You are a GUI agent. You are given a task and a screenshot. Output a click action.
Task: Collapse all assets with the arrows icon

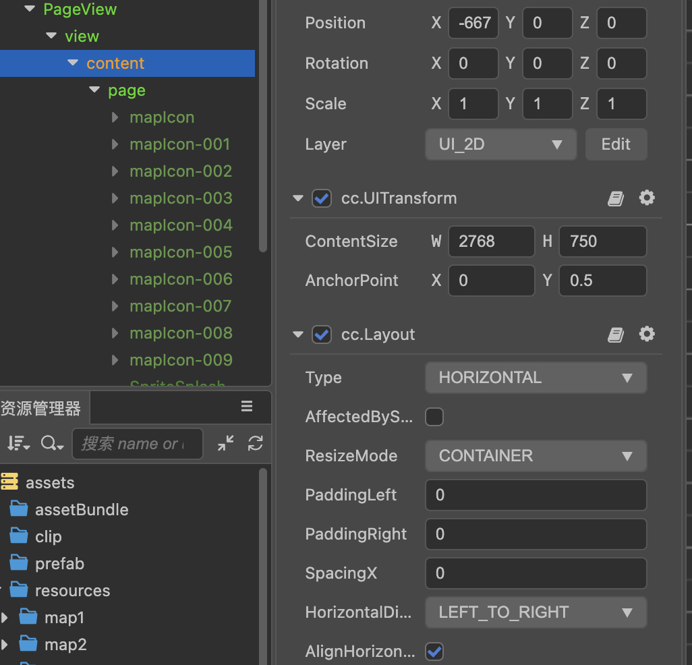tap(225, 443)
